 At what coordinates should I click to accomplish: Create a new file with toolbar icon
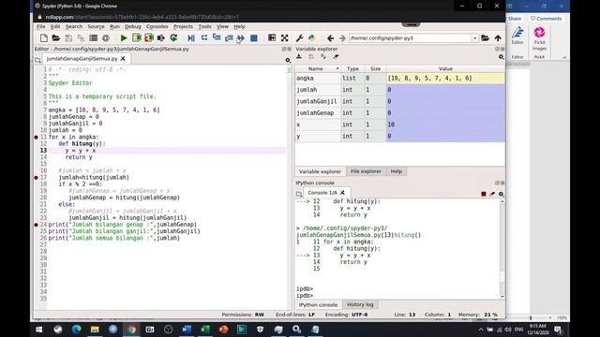(x=44, y=37)
